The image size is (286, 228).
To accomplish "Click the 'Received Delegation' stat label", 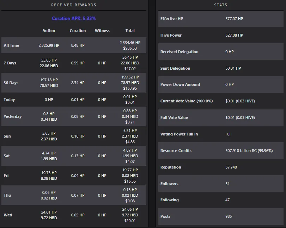I will (179, 52).
